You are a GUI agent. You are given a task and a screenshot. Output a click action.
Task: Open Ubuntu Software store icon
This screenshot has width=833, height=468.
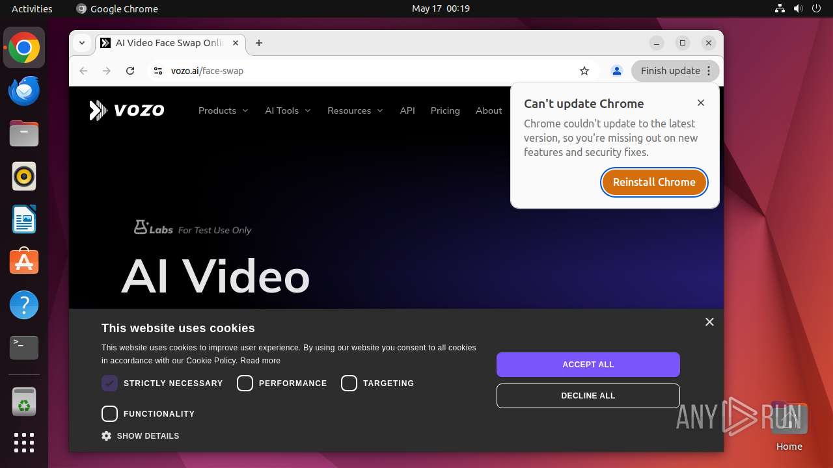click(24, 262)
